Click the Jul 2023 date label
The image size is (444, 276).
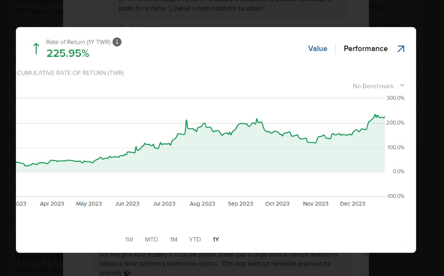tap(164, 204)
